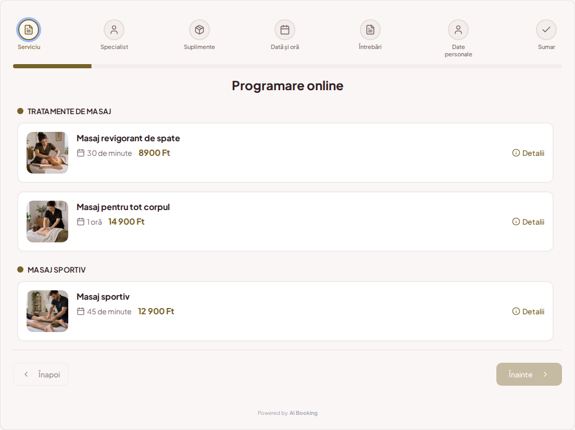Screen dimensions: 575x430
Task: Click the Înainte next button
Action: [529, 374]
